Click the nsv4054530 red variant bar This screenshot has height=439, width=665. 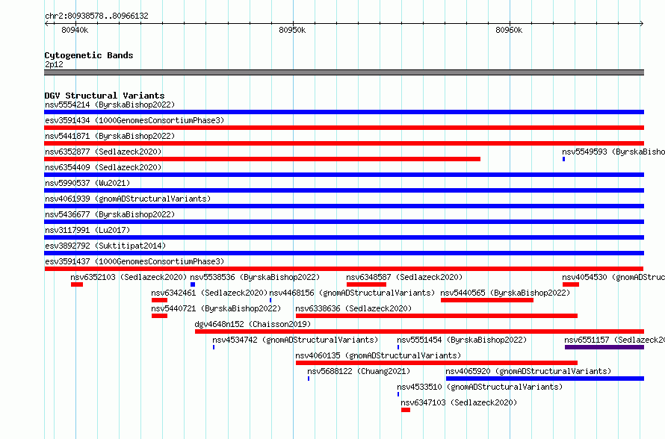(571, 284)
